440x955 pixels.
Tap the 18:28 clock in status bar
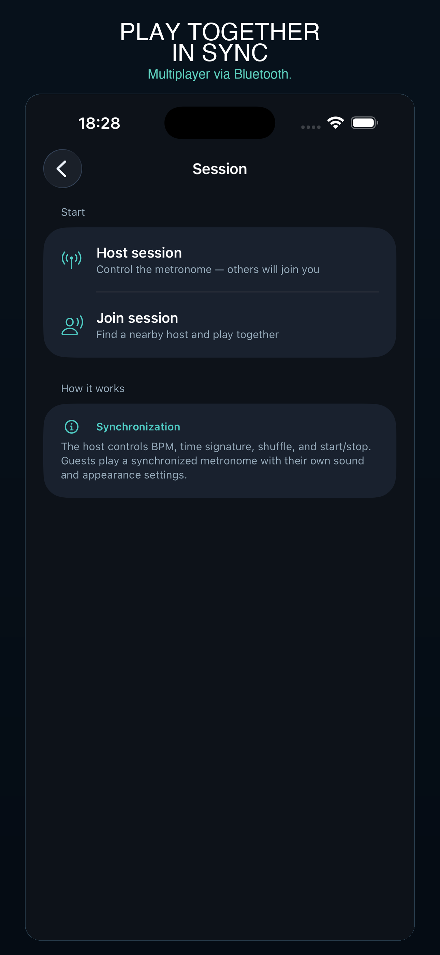(99, 123)
